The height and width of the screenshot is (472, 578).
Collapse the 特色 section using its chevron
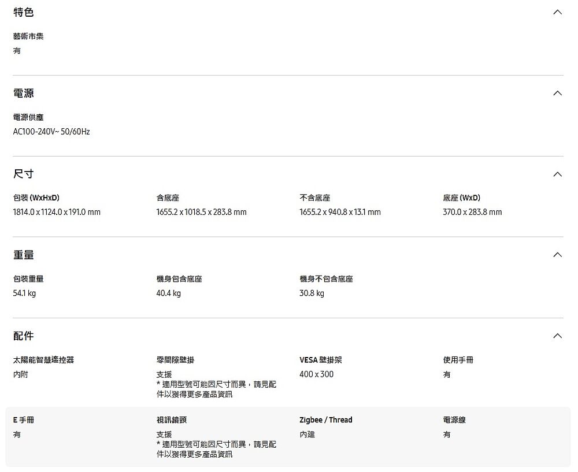click(x=557, y=13)
